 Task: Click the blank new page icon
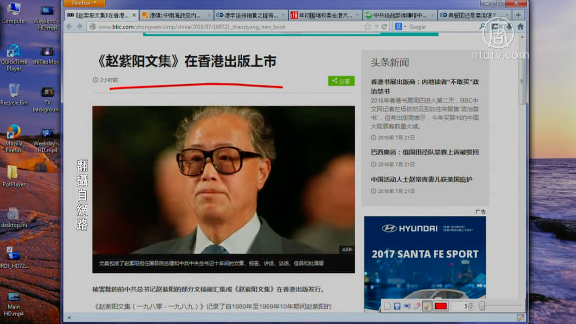pyautogui.click(x=387, y=306)
